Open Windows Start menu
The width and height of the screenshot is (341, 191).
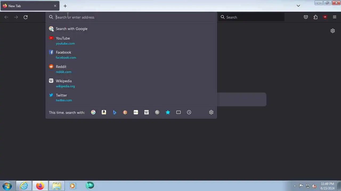7,186
